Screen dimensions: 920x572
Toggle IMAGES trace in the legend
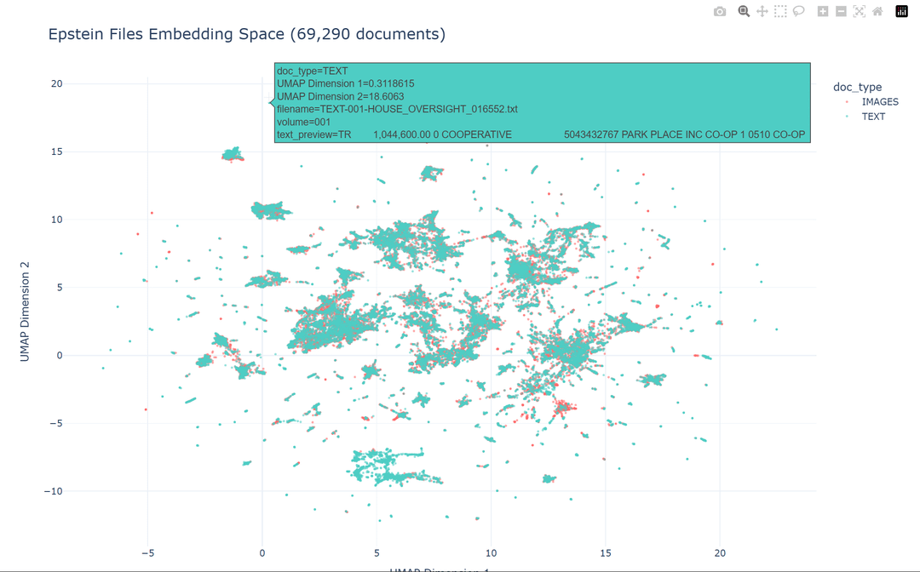879,102
